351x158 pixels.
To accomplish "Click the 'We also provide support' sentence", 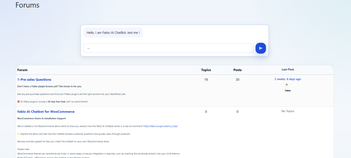I will pos(63,142).
